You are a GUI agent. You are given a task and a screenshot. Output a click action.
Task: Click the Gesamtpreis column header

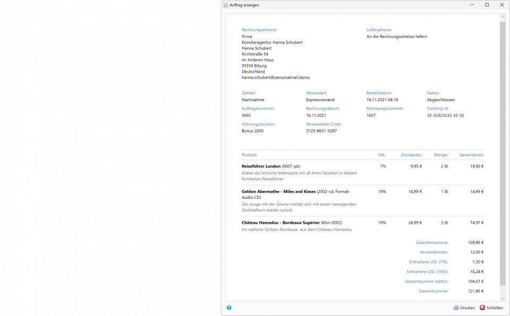[471, 155]
